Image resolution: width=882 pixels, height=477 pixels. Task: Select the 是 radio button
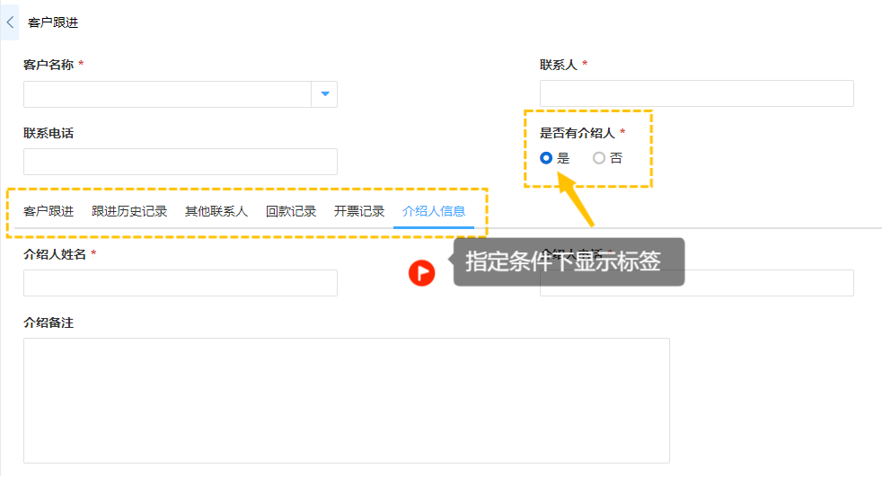(546, 158)
